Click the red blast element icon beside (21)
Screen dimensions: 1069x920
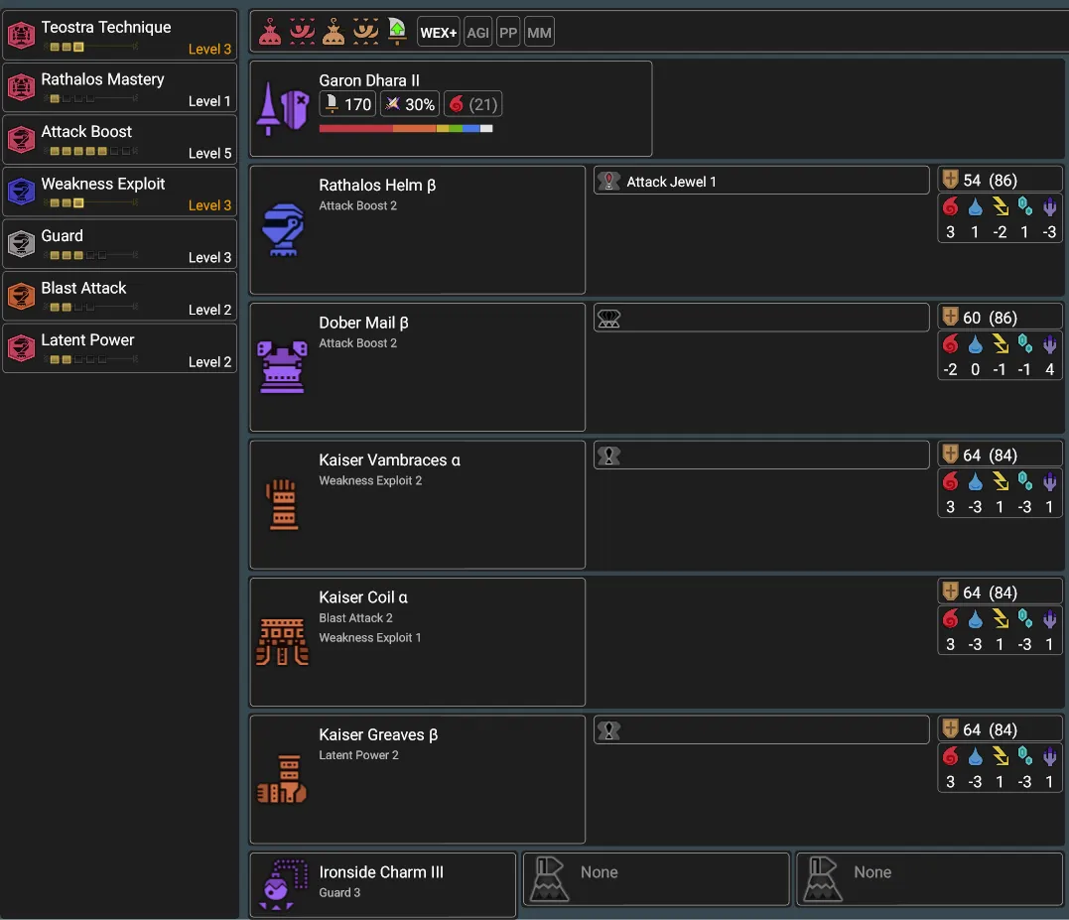457,103
